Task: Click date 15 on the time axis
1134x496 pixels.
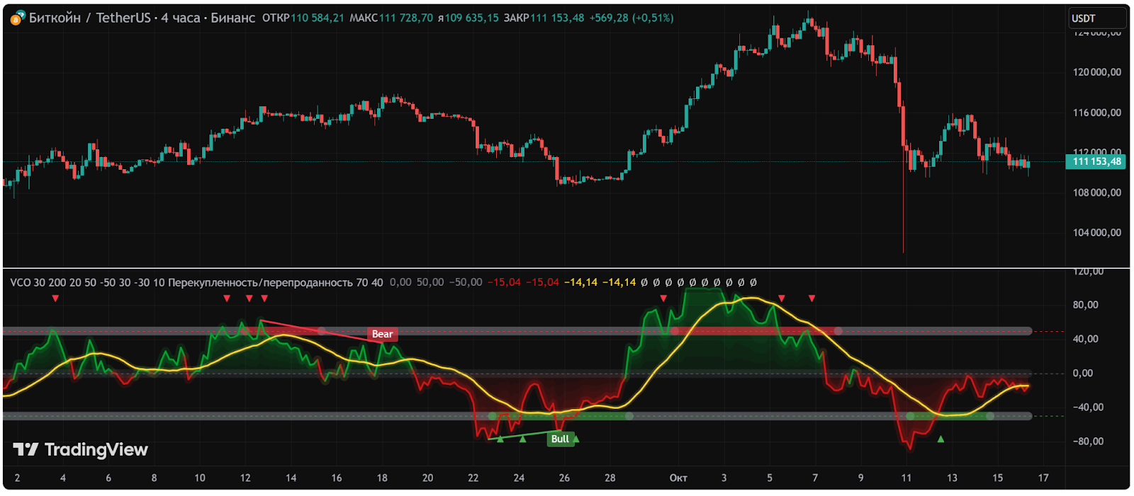Action: tap(997, 478)
